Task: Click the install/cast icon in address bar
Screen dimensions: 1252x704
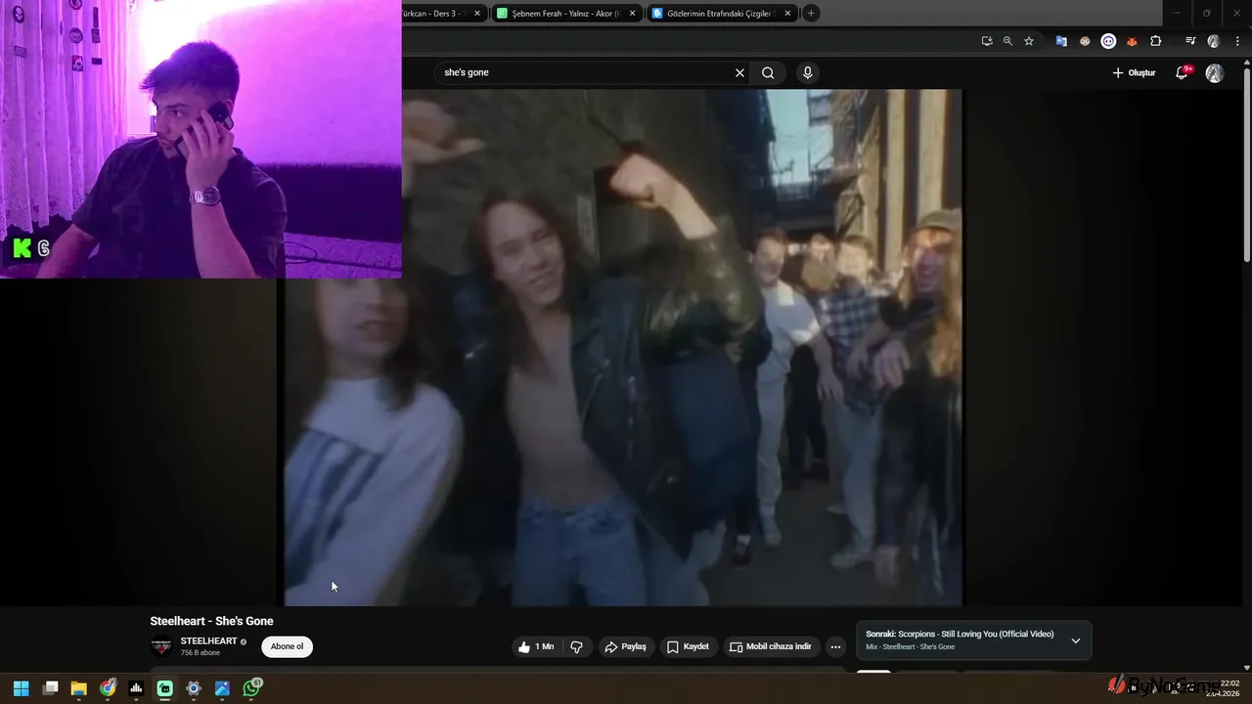Action: click(987, 41)
